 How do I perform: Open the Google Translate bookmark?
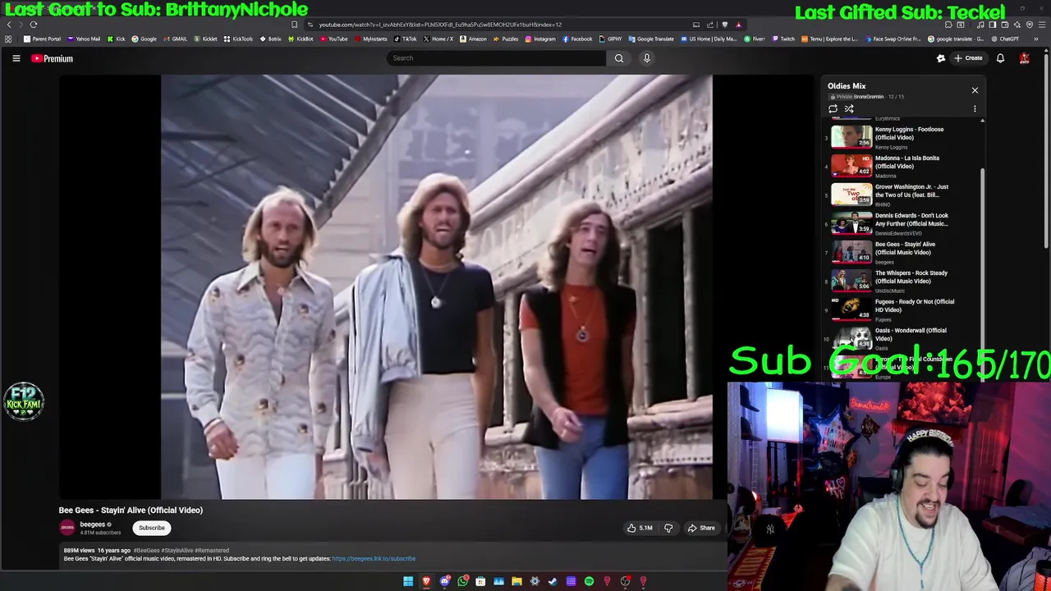tap(651, 39)
